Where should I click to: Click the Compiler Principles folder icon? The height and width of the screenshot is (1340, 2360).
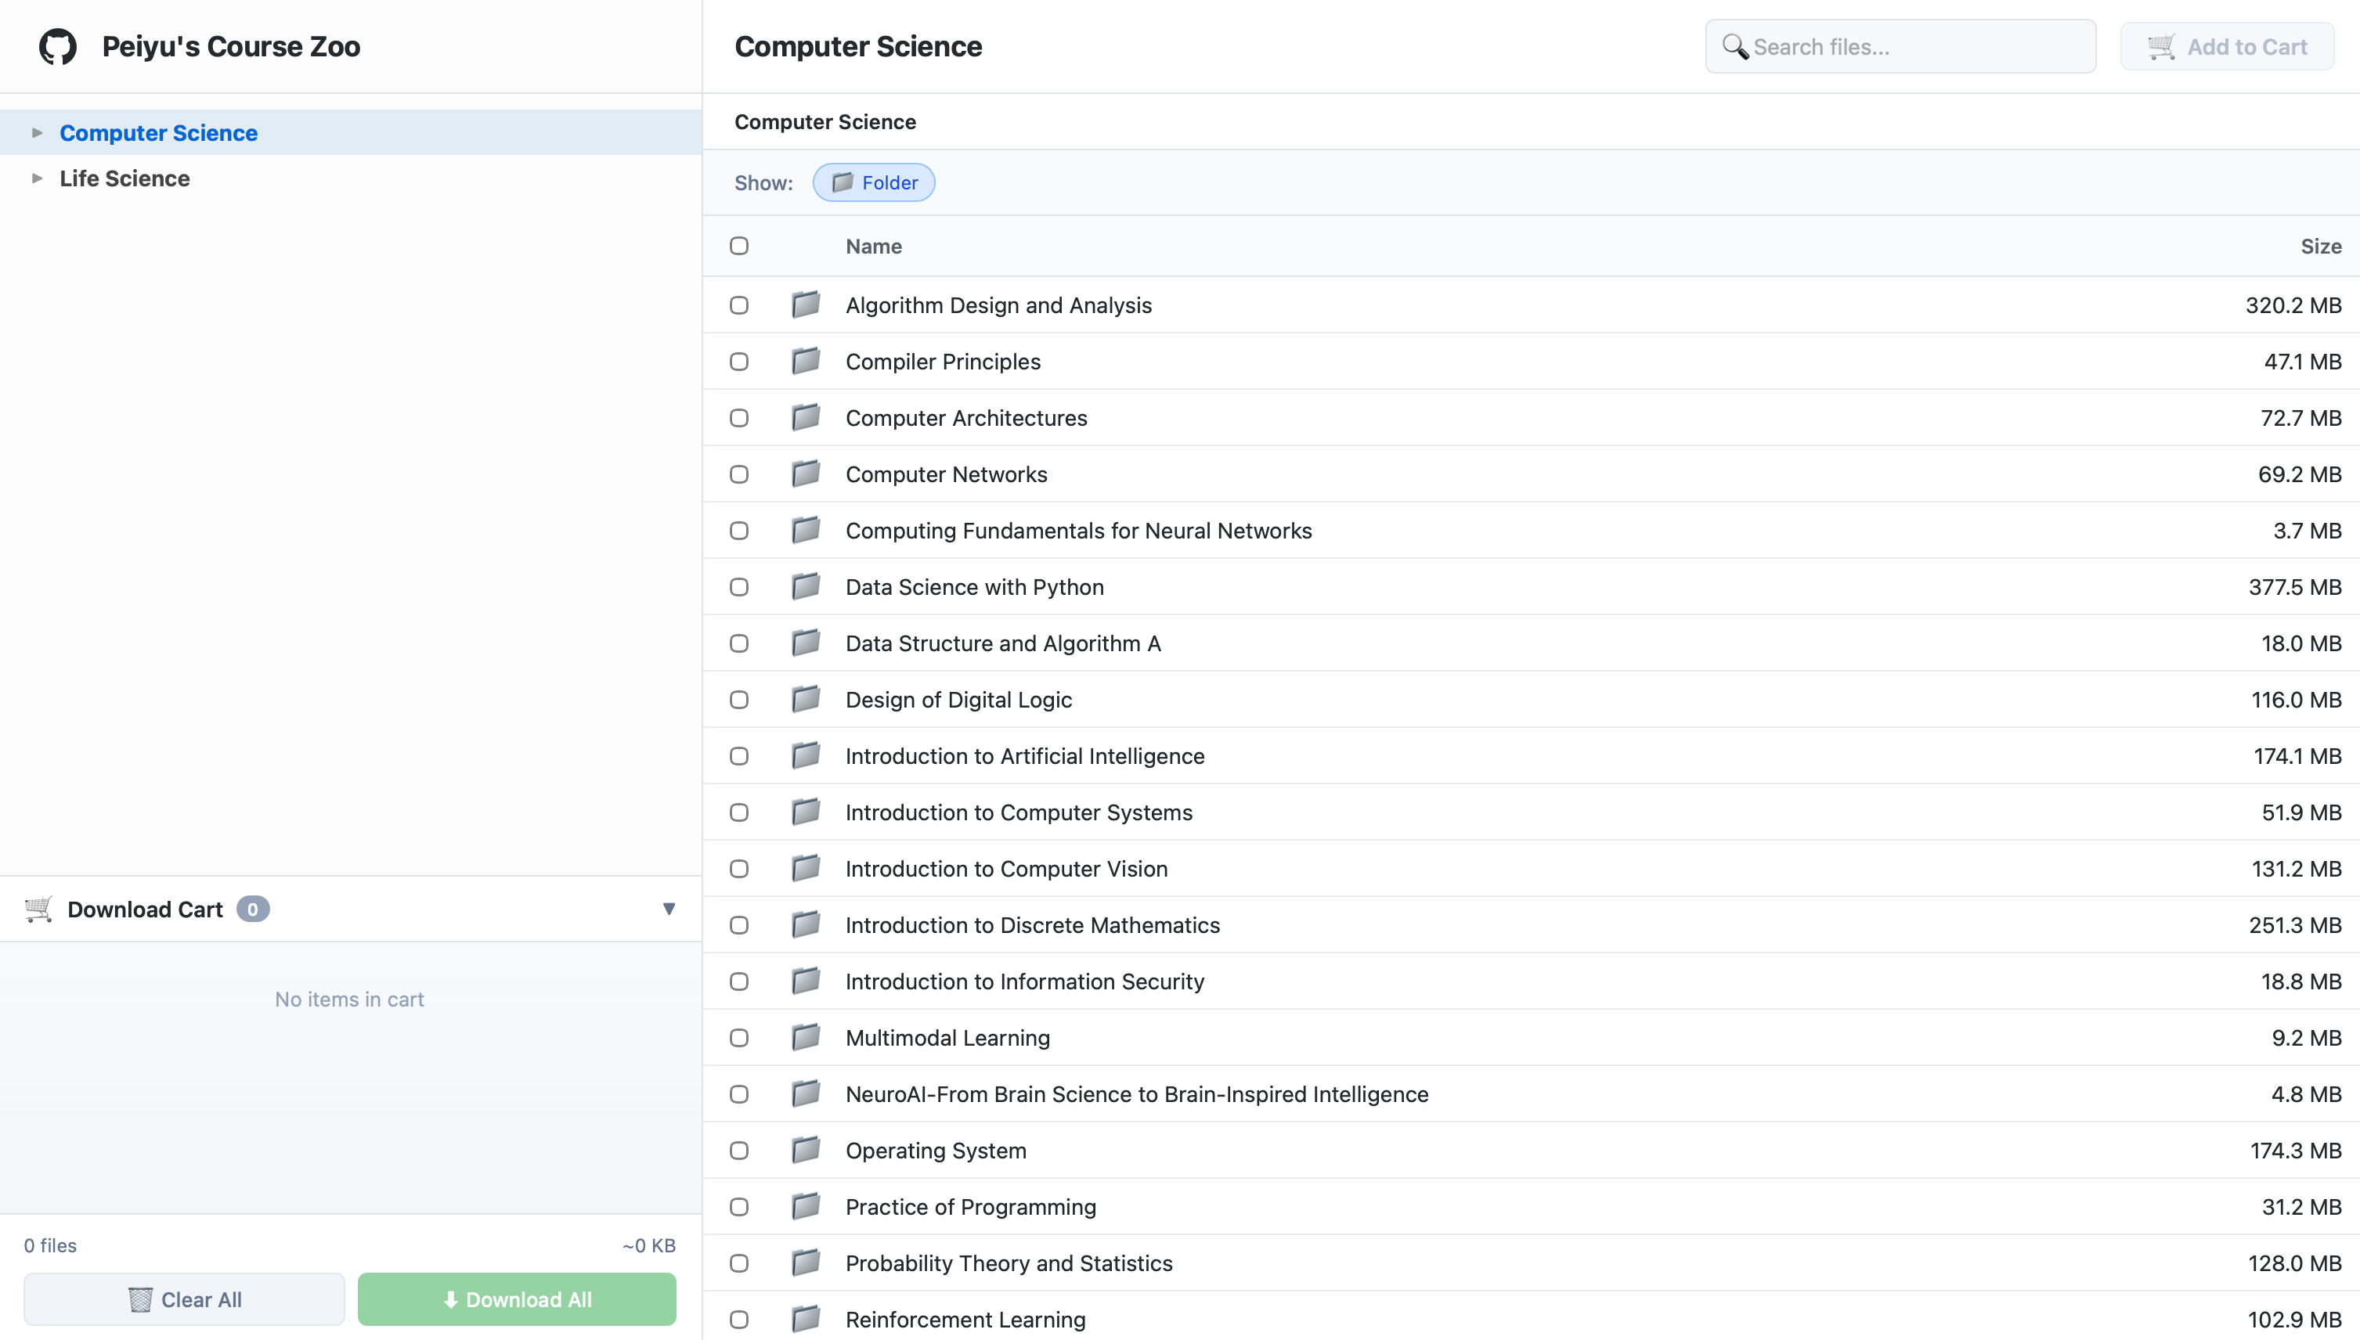click(806, 361)
